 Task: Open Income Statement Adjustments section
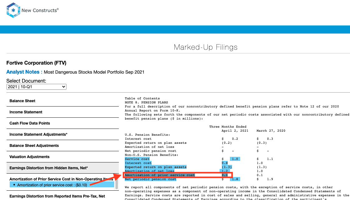coord(38,134)
